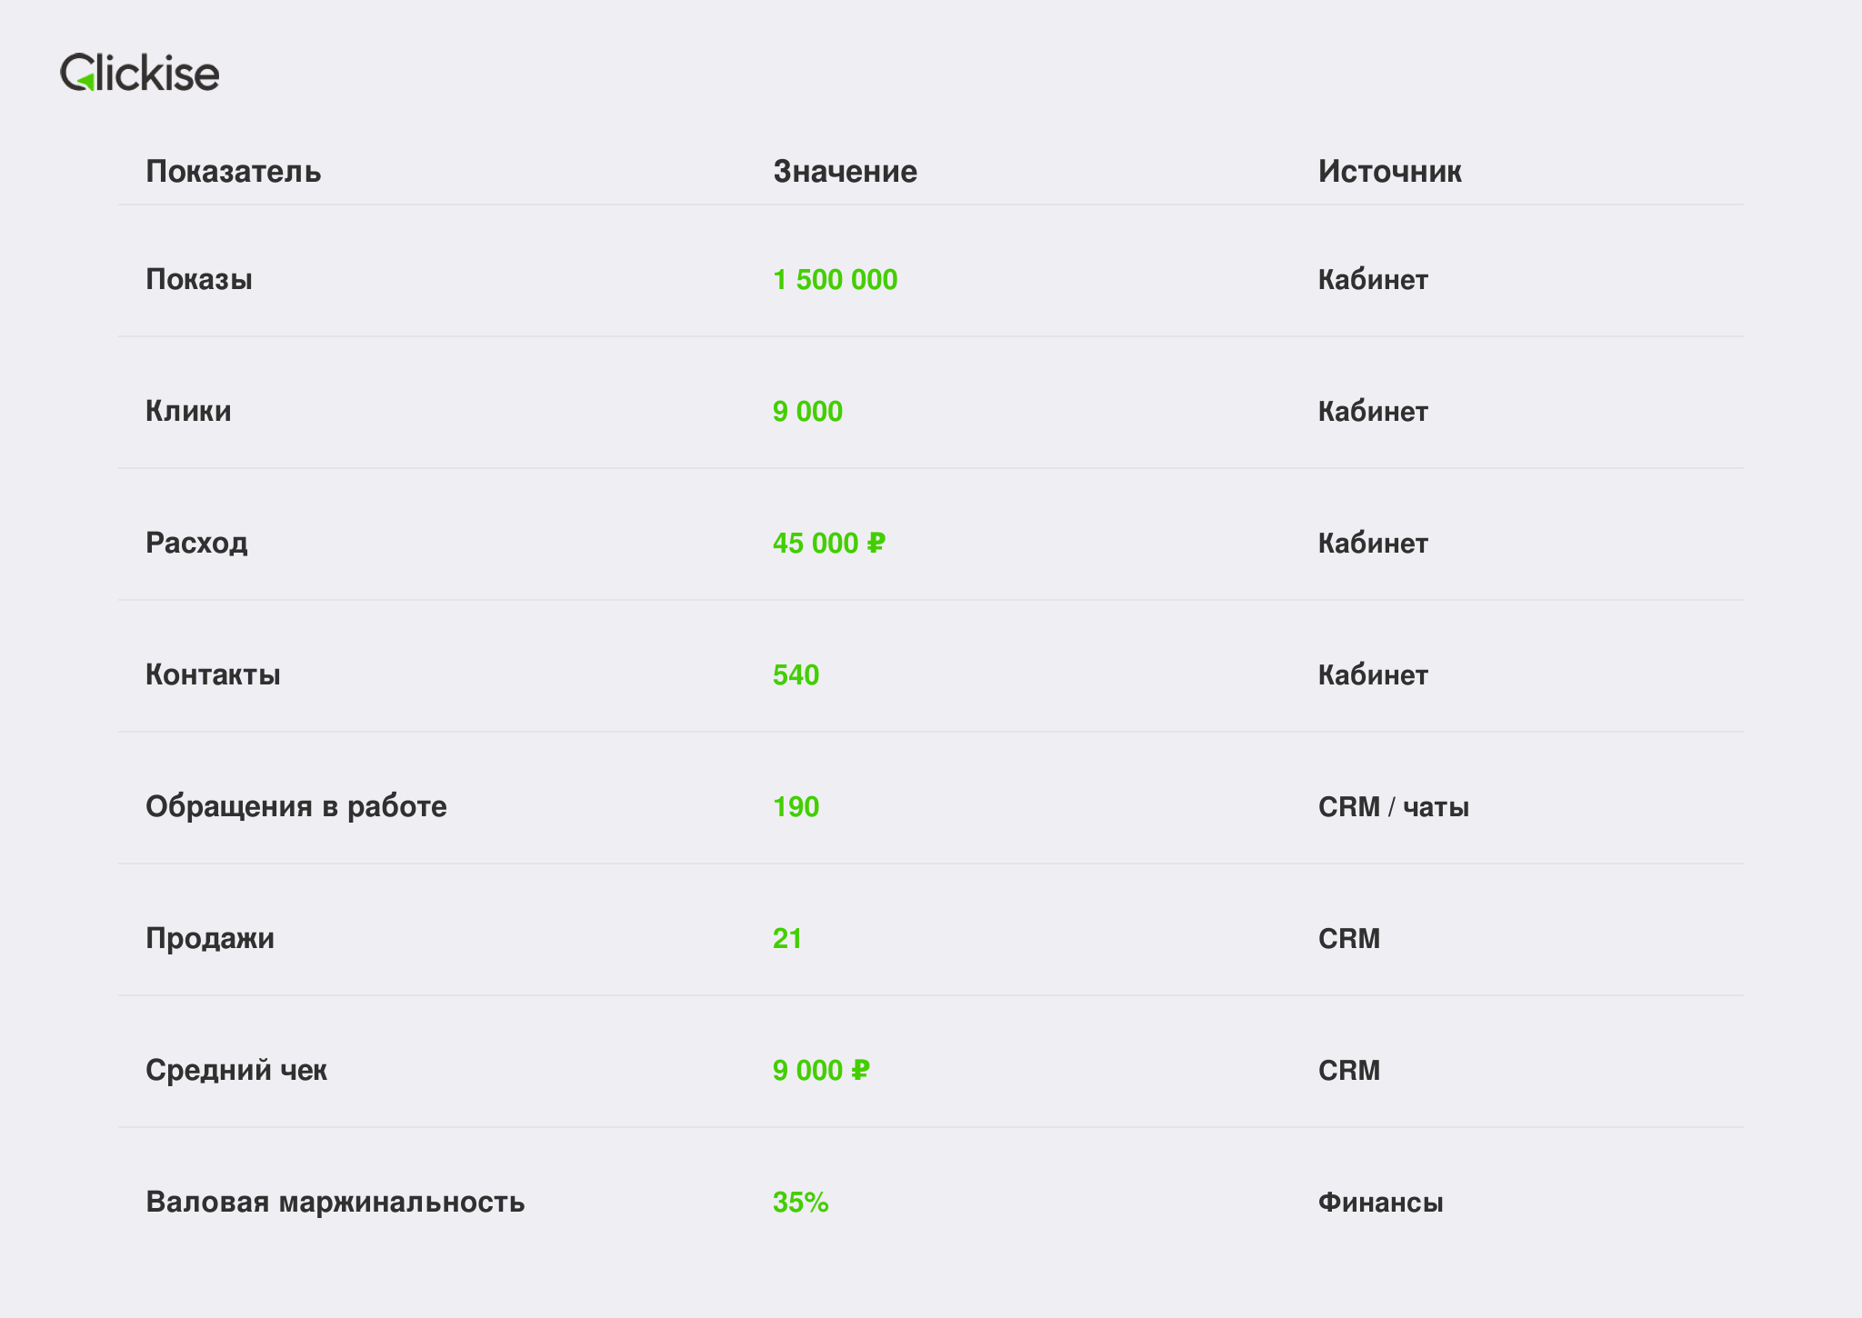Click the Средний чек label
The height and width of the screenshot is (1318, 1862).
pyautogui.click(x=236, y=1070)
